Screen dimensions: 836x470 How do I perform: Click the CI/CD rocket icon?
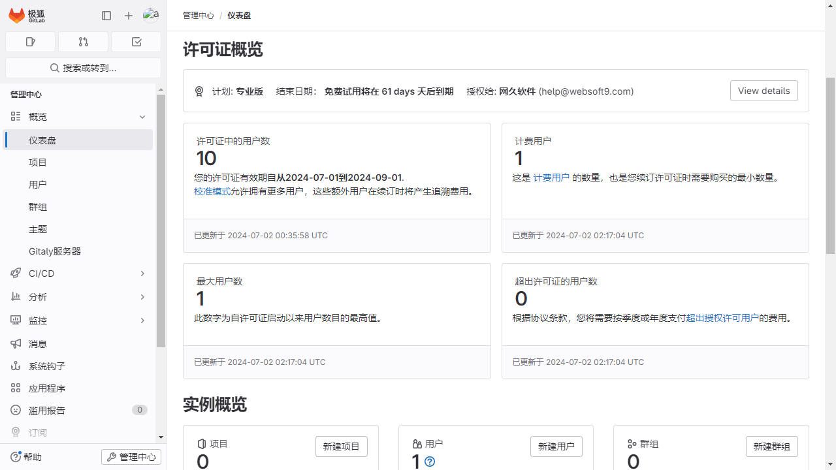pos(16,274)
